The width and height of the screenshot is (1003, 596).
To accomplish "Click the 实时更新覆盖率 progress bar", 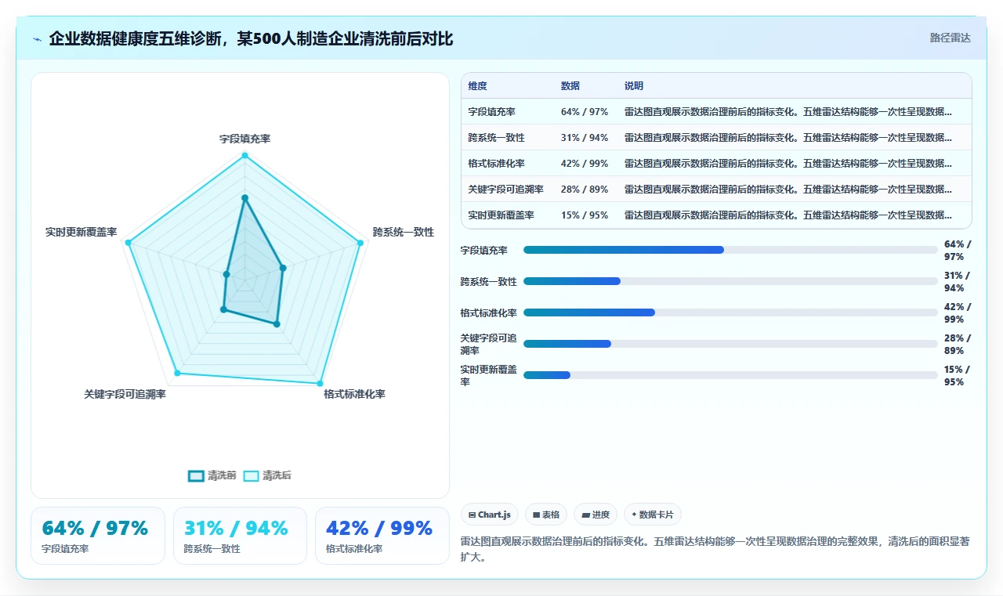I will [730, 375].
